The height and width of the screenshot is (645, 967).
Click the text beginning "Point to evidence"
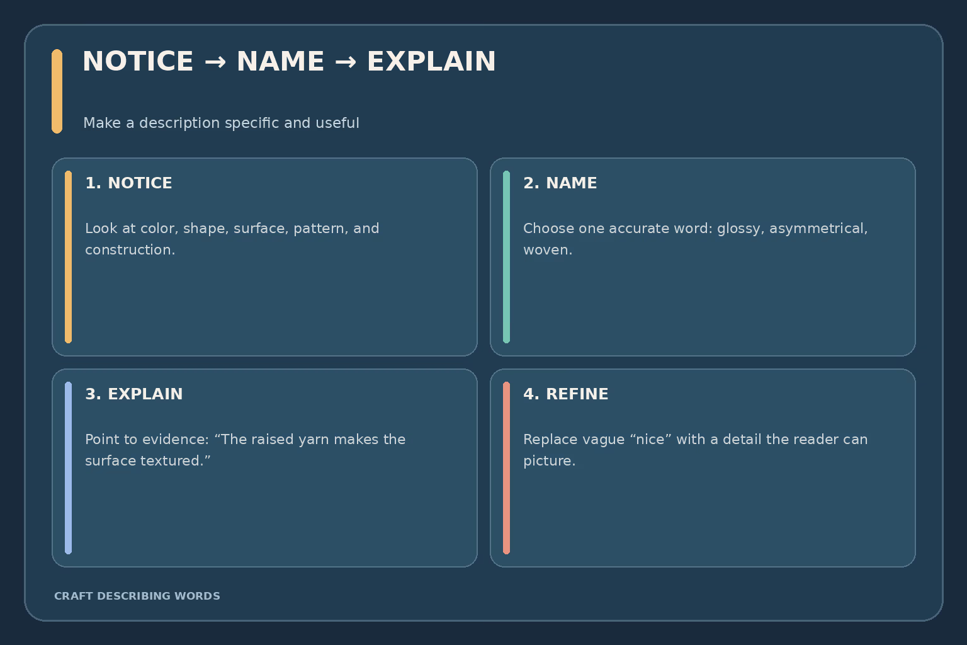[x=245, y=450]
